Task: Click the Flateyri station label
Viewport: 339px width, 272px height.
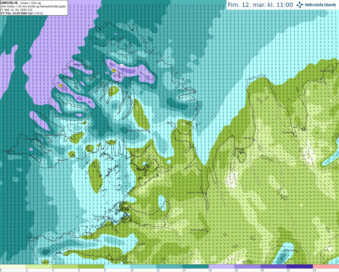Action: point(66,78)
